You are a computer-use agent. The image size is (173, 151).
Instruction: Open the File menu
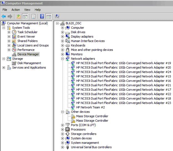pyautogui.click(x=5, y=10)
